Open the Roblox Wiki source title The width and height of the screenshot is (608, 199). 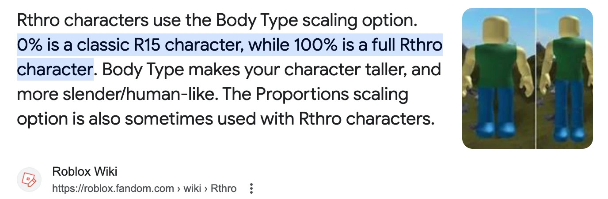point(84,172)
